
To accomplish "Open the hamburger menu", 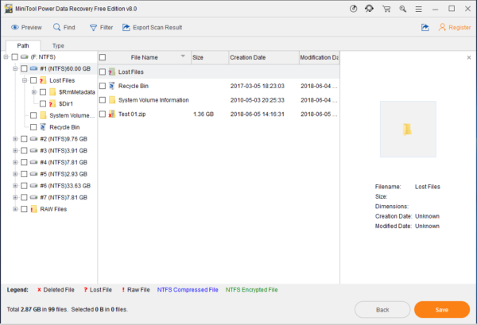I will click(419, 9).
